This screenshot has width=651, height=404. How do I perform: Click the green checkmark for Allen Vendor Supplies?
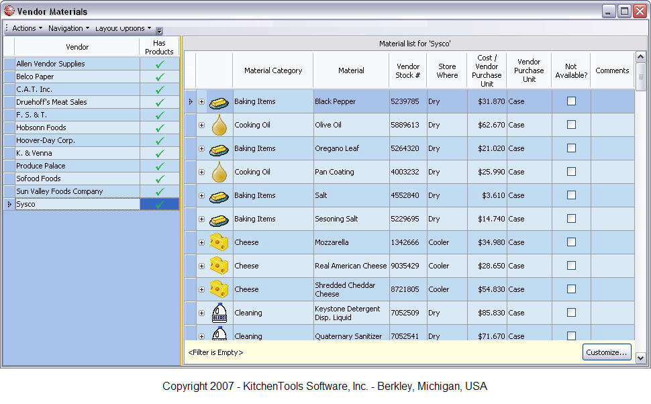[x=160, y=64]
